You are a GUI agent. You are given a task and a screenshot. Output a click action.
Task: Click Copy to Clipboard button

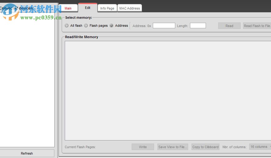(x=205, y=147)
